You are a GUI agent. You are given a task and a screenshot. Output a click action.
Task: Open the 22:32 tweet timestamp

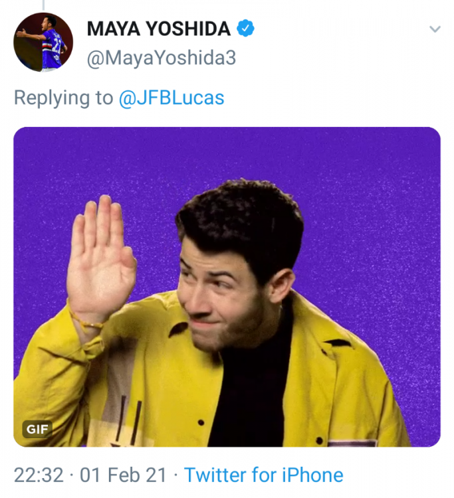(x=39, y=475)
